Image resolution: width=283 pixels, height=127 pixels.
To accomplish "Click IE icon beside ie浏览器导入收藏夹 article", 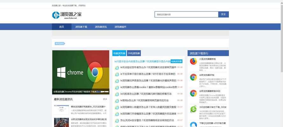I will tap(117, 107).
